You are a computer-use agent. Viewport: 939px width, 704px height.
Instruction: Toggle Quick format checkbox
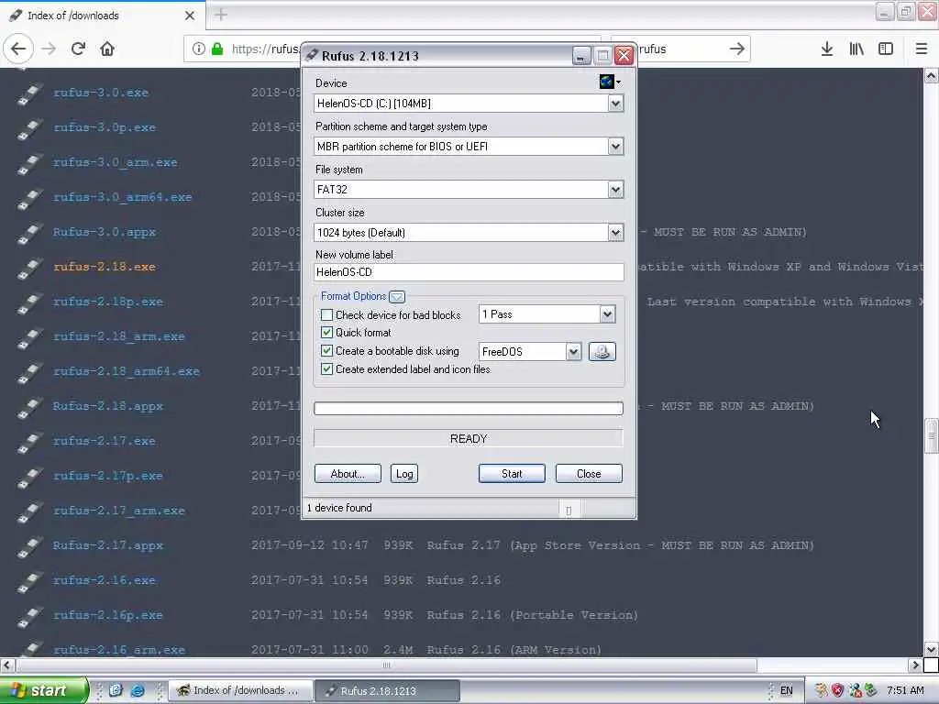[327, 332]
